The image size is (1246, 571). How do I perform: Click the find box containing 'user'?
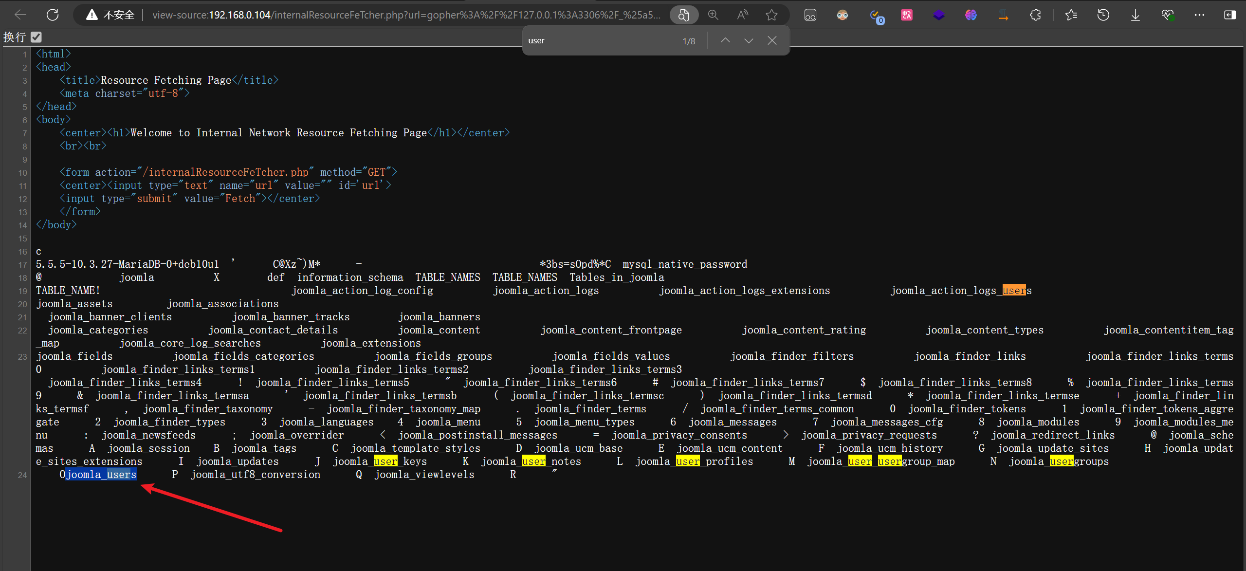pyautogui.click(x=601, y=40)
